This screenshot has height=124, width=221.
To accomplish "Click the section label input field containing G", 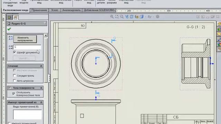I will pyautogui.click(x=27, y=47).
